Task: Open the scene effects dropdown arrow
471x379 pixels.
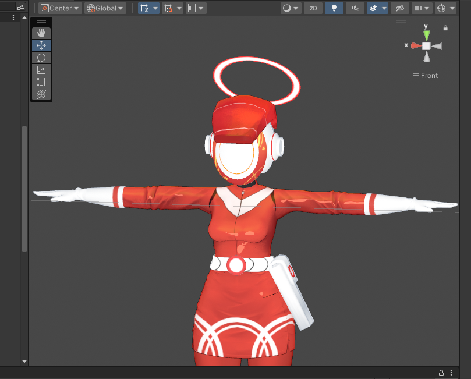Action: 384,8
